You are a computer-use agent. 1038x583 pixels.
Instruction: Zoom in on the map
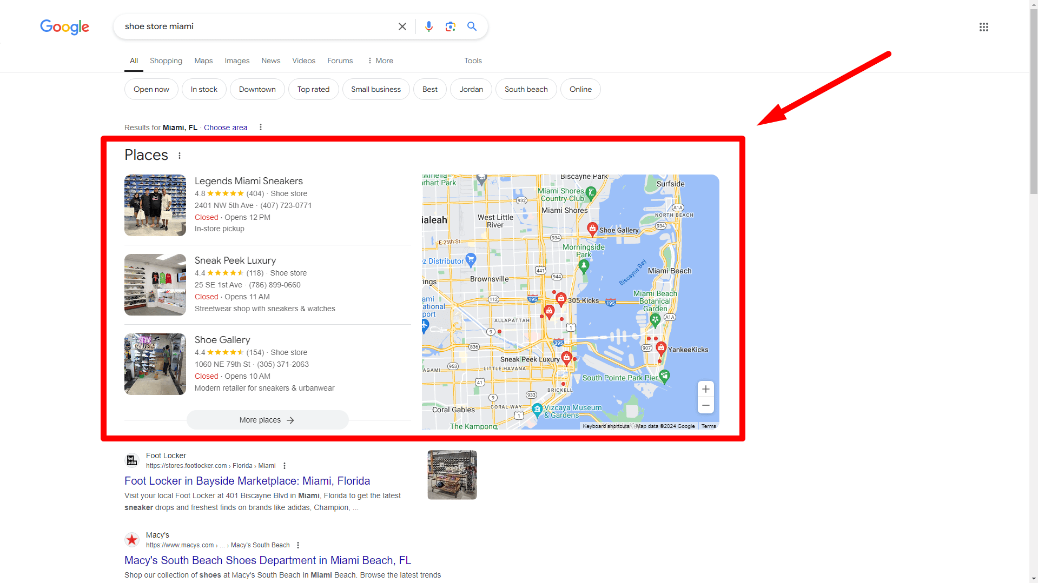[705, 389]
